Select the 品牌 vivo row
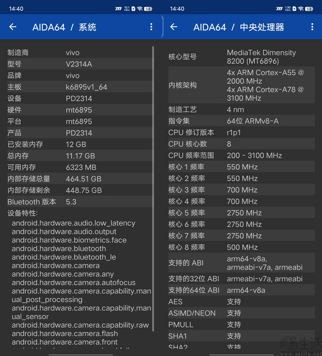 click(79, 76)
